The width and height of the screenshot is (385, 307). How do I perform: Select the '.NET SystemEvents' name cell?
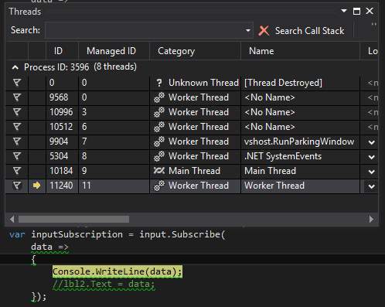pyautogui.click(x=300, y=156)
